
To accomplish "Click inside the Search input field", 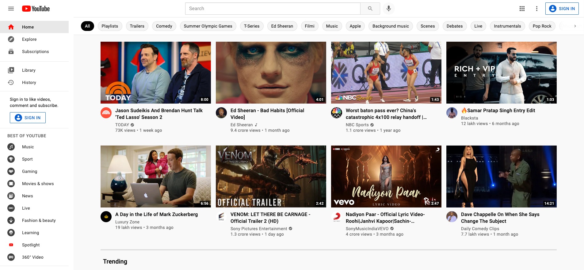I will point(273,9).
